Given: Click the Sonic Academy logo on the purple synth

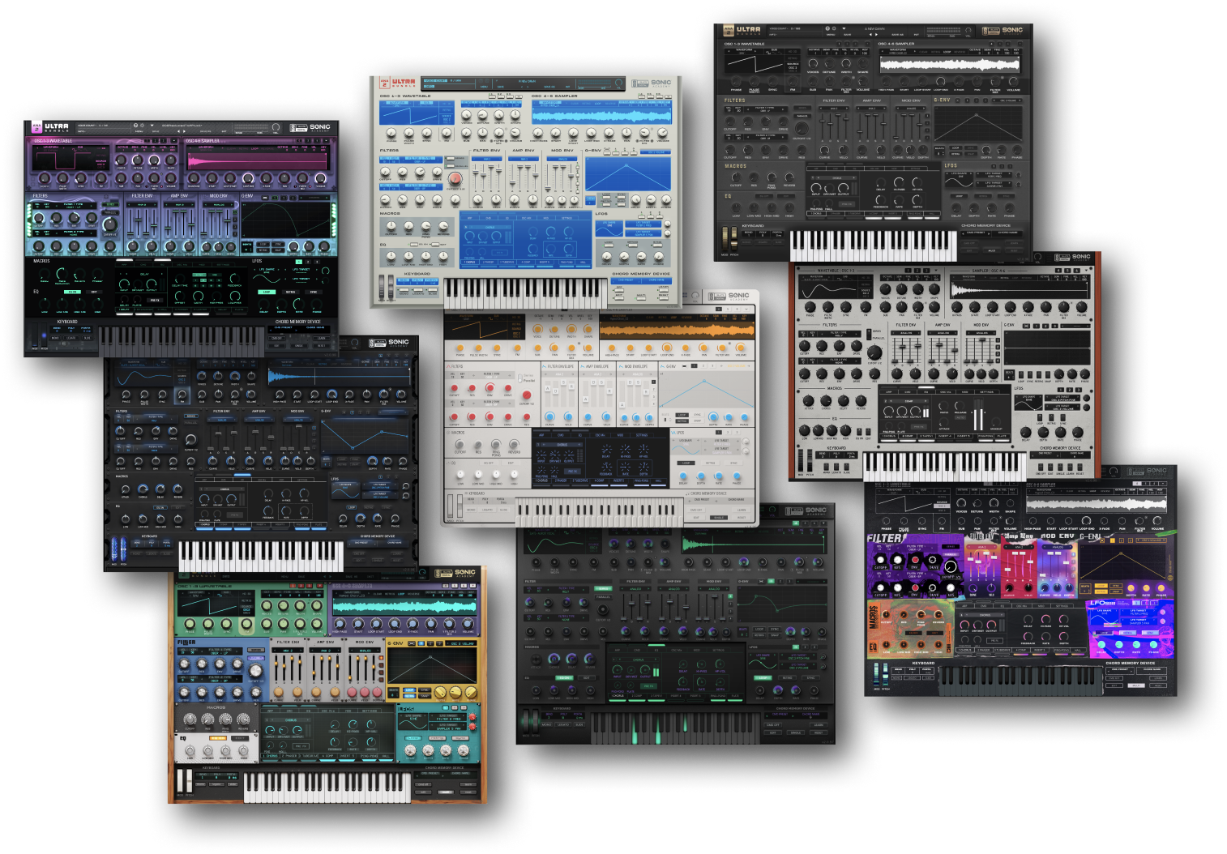Looking at the screenshot, I should [x=310, y=127].
